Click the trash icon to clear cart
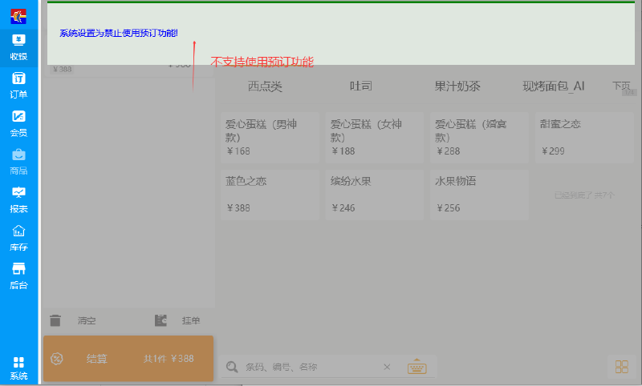Viewport: 642px width, 386px height. [55, 320]
